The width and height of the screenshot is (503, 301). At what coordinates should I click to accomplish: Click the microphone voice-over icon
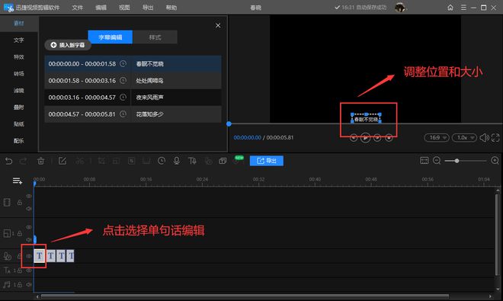point(177,161)
